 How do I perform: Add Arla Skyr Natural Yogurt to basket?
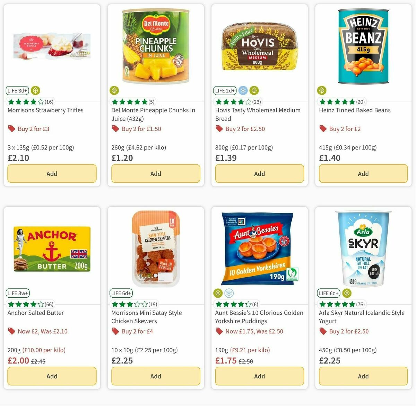[363, 376]
